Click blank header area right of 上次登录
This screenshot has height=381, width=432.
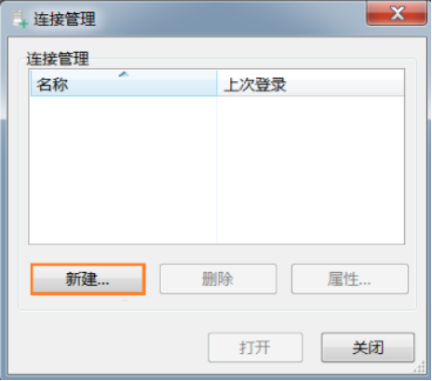(345, 83)
